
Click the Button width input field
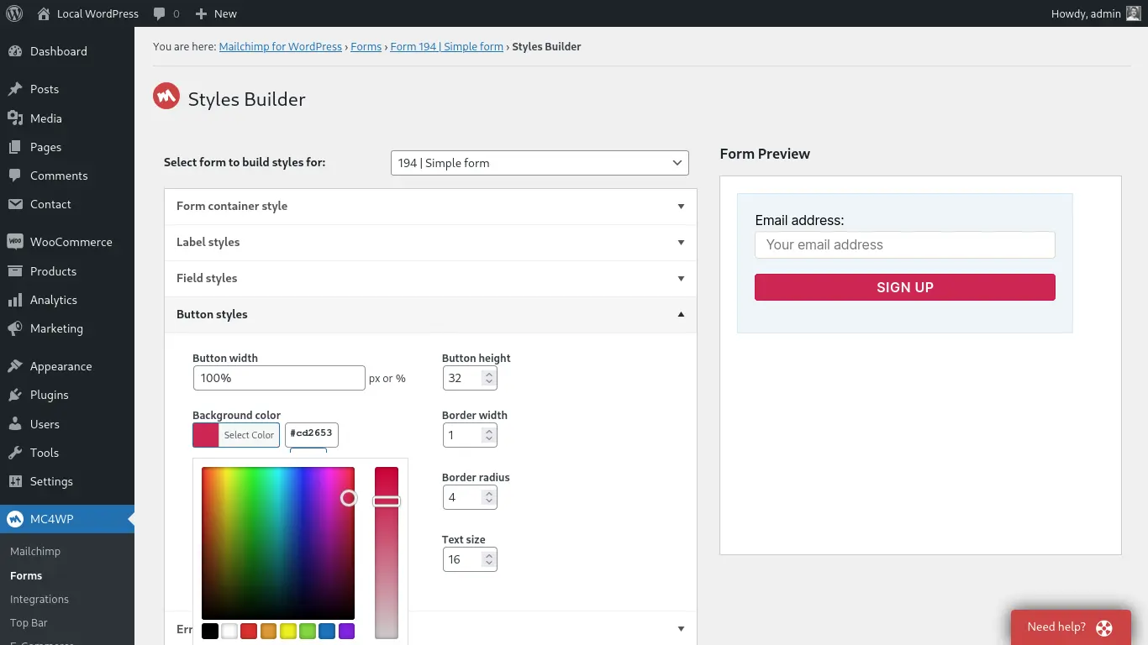click(279, 378)
